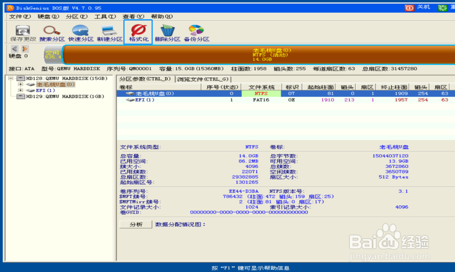This screenshot has height=272, width=455.
Task: Click the total bytes value 15044037120
Action: click(x=390, y=156)
